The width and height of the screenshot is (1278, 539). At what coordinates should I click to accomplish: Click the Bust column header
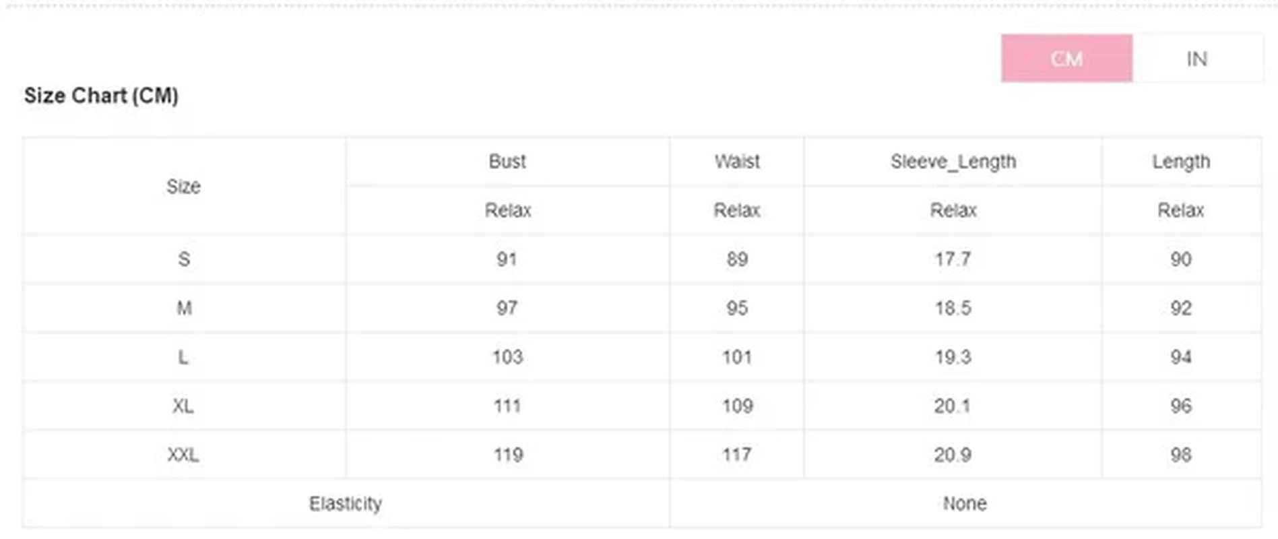507,162
